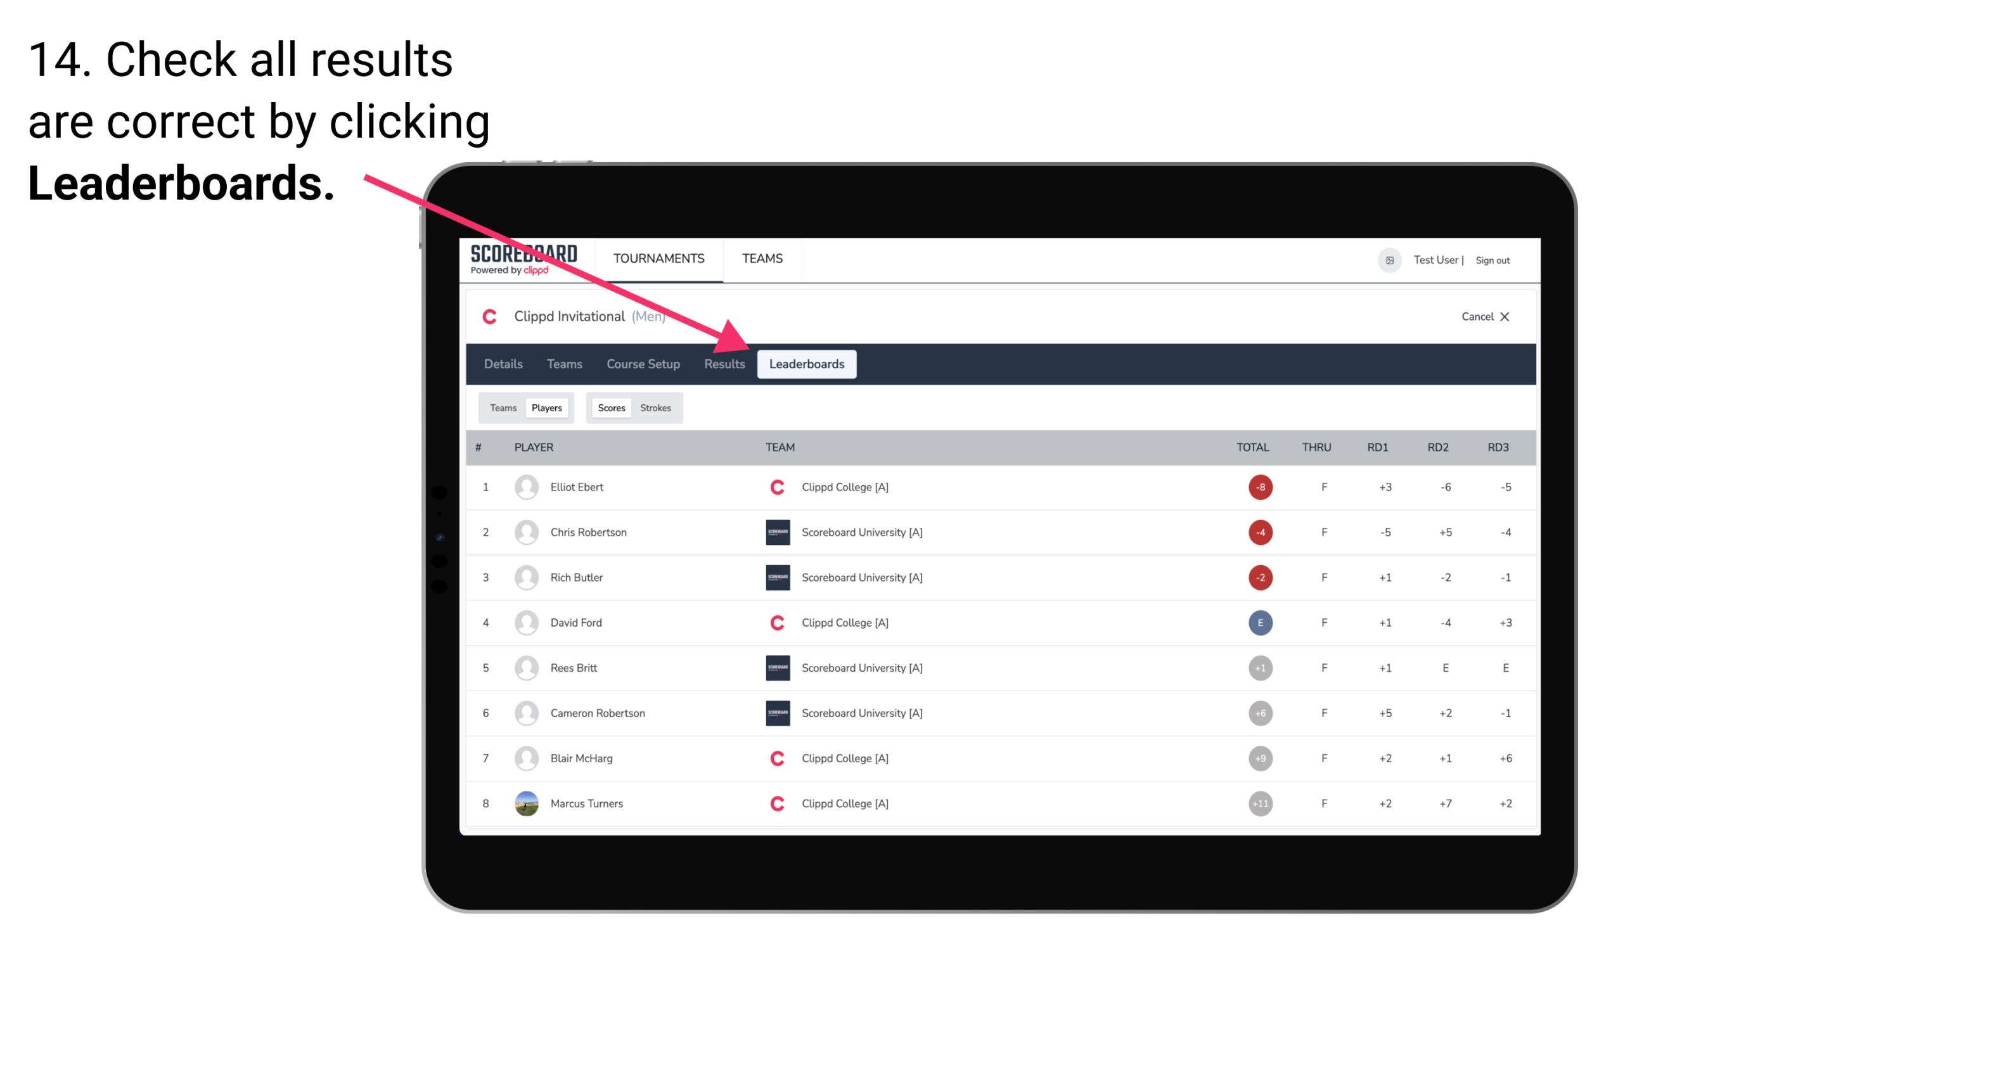
Task: Toggle the Strokes filter button
Action: click(x=655, y=407)
